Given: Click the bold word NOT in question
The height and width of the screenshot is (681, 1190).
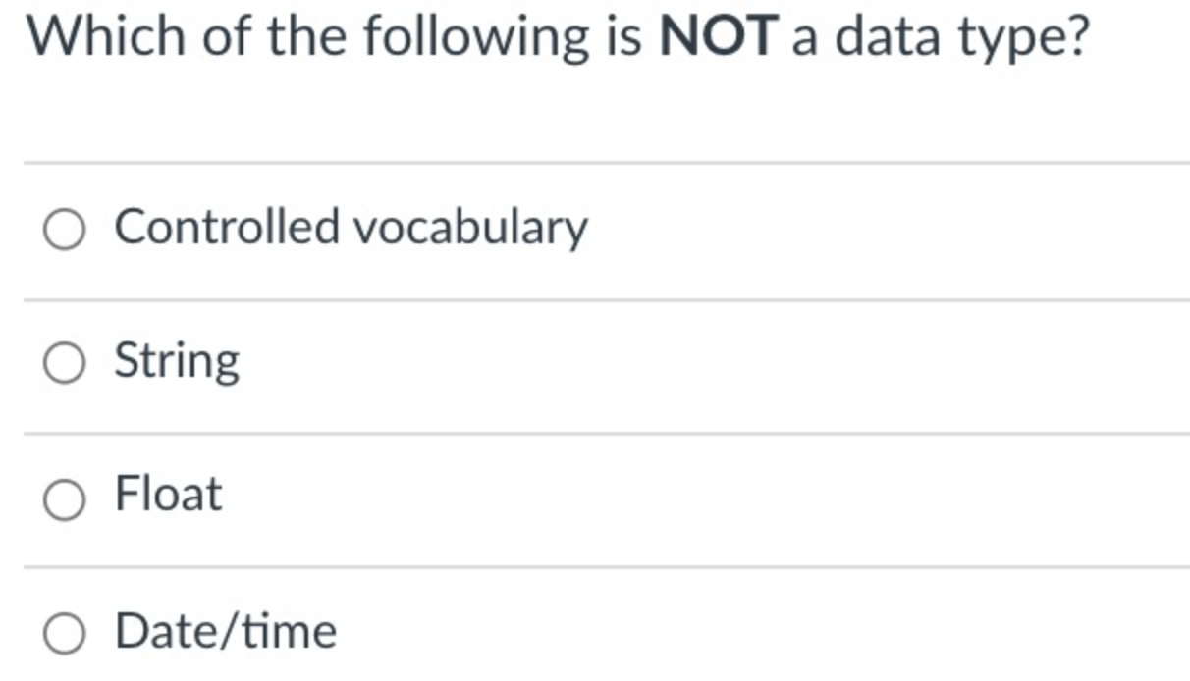Looking at the screenshot, I should [x=719, y=37].
